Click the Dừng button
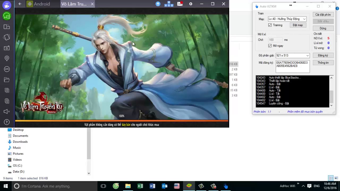The width and height of the screenshot is (340, 191). (x=323, y=28)
